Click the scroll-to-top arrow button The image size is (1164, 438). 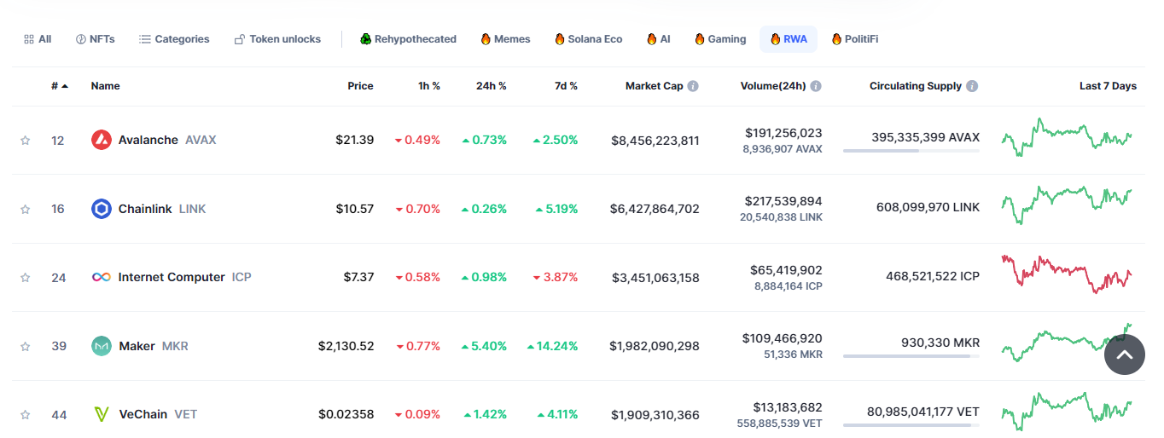click(x=1125, y=355)
